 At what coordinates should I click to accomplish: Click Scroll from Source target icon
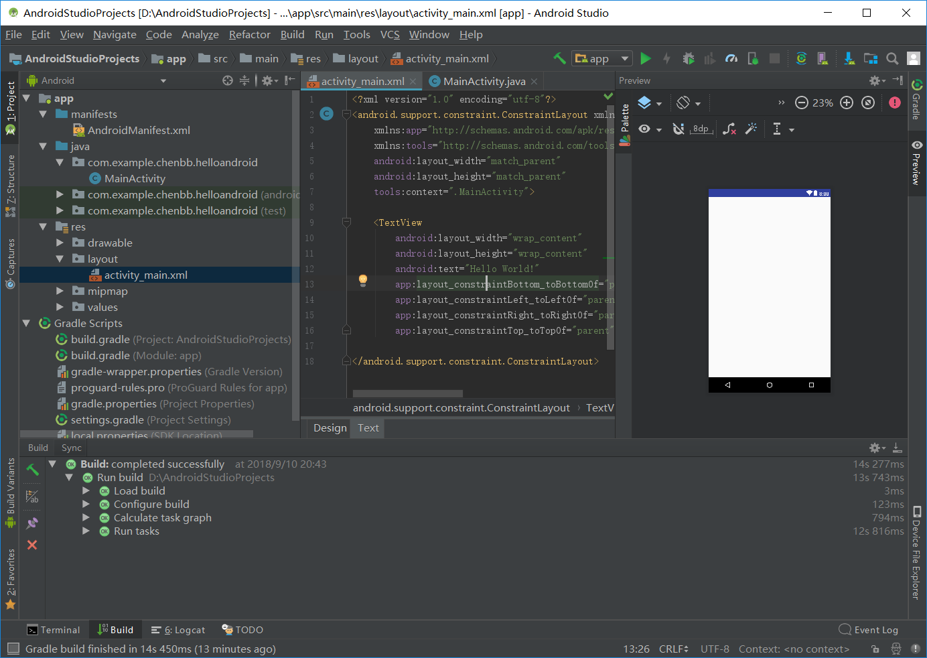(228, 80)
